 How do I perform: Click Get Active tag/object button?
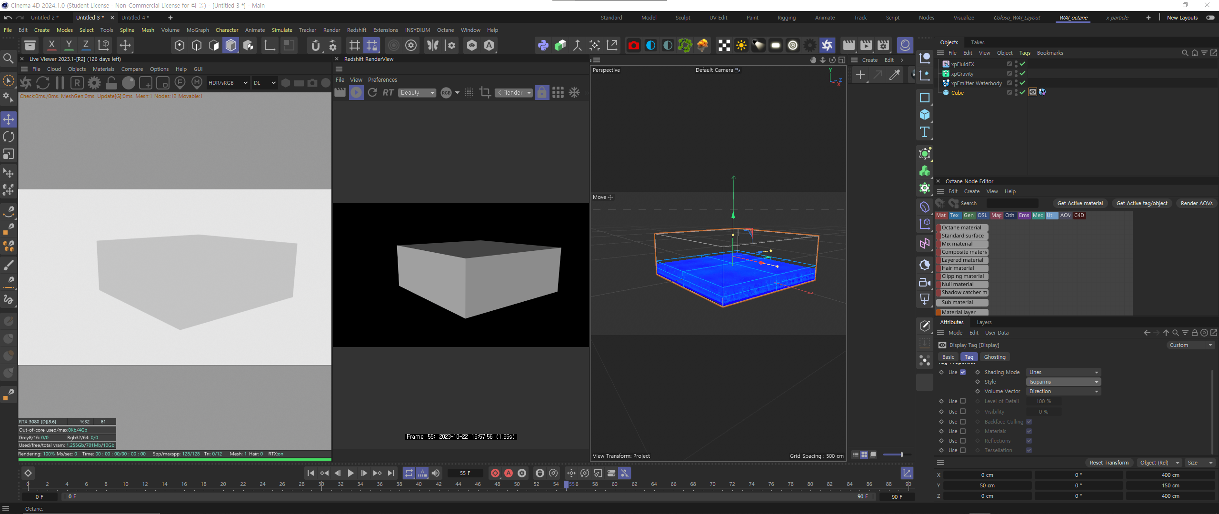[x=1142, y=203]
